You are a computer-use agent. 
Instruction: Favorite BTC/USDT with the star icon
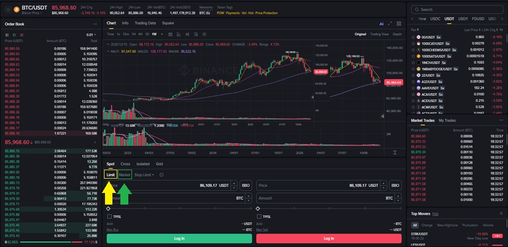pyautogui.click(x=8, y=10)
